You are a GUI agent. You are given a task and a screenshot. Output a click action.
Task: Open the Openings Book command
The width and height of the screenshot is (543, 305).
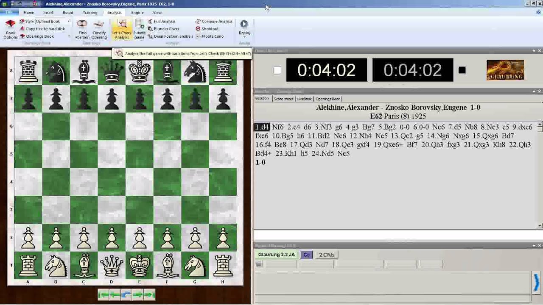36,36
